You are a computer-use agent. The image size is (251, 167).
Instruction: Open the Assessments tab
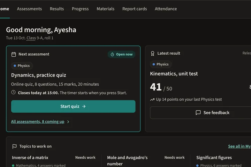29,9
